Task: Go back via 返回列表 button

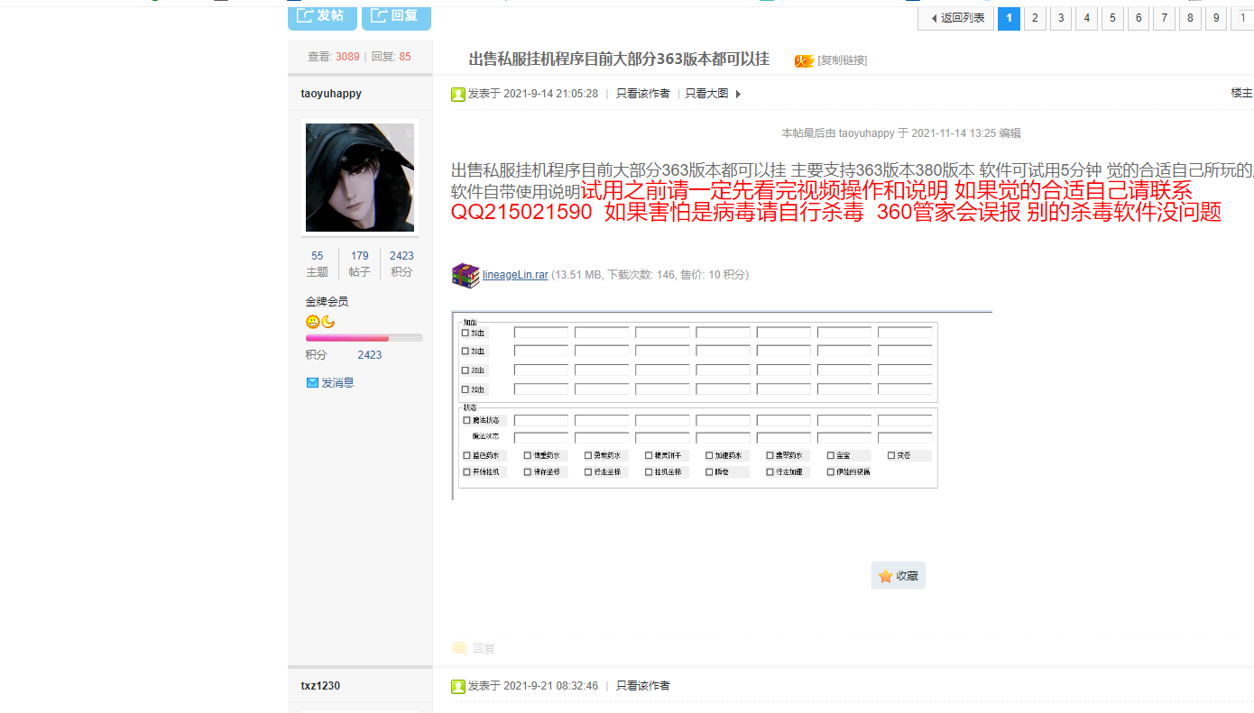Action: point(956,18)
